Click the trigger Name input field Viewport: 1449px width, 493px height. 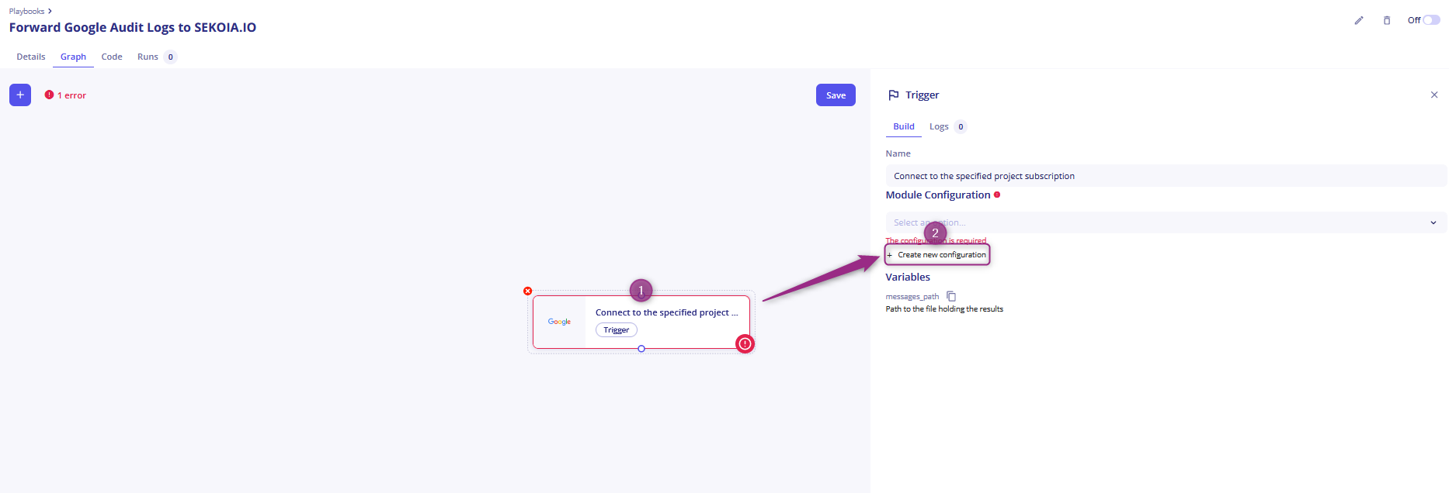coord(1165,176)
